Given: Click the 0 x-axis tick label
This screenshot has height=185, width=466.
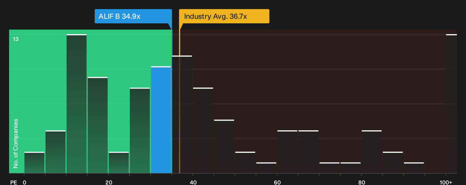Looking at the screenshot, I should [x=24, y=182].
